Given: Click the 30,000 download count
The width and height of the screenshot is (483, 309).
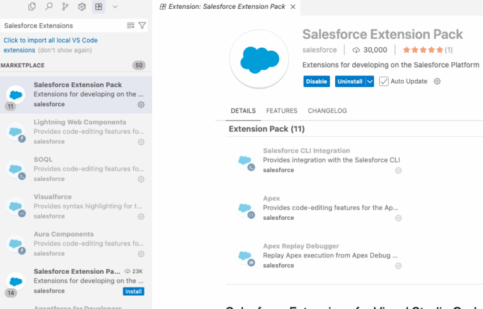Looking at the screenshot, I should [370, 50].
